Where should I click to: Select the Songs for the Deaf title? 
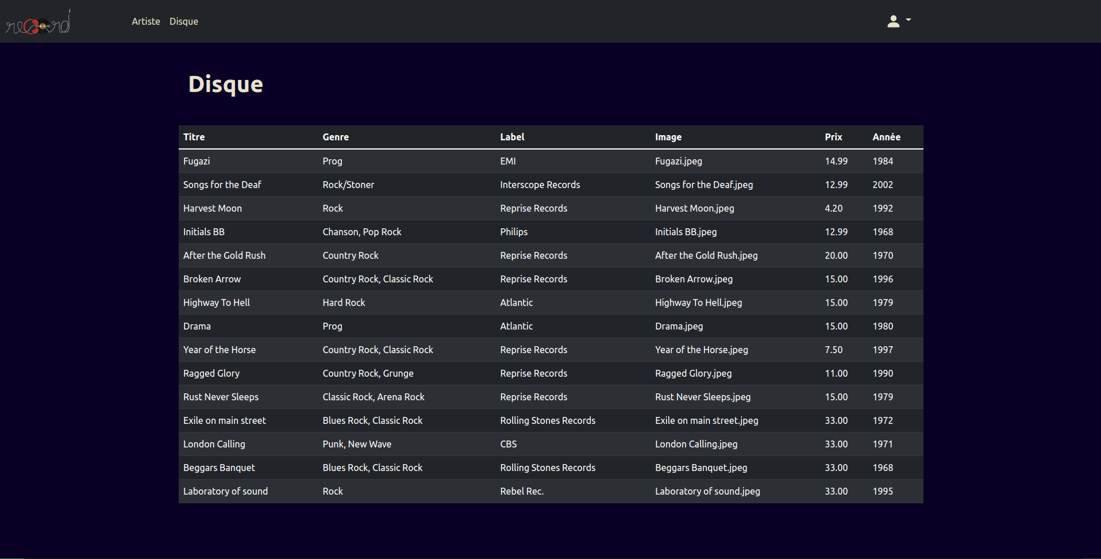pos(222,185)
